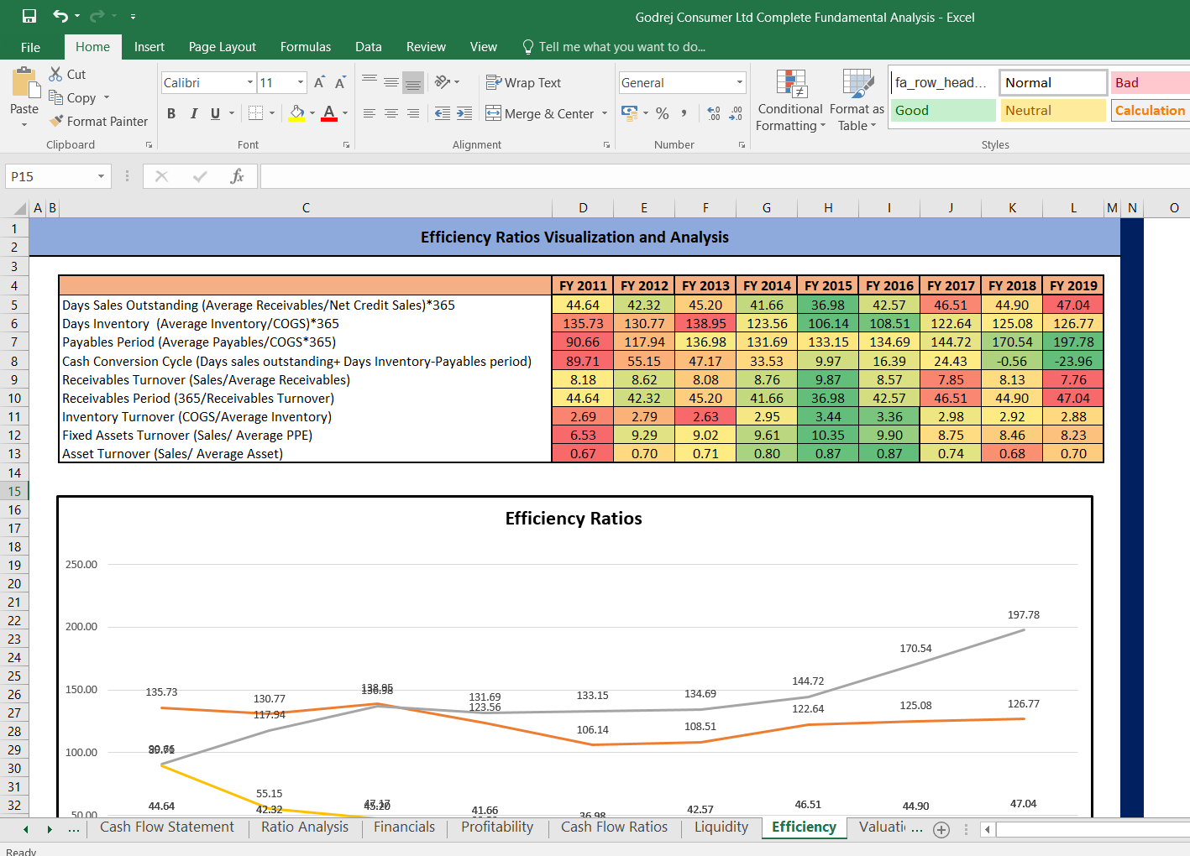Click the Tell me what you want search box

click(614, 47)
